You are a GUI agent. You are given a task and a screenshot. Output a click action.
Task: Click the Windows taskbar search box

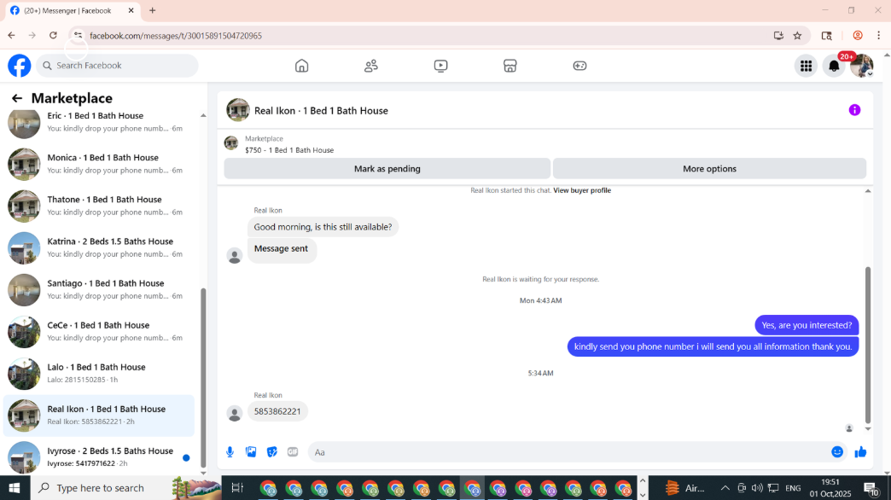coord(125,487)
